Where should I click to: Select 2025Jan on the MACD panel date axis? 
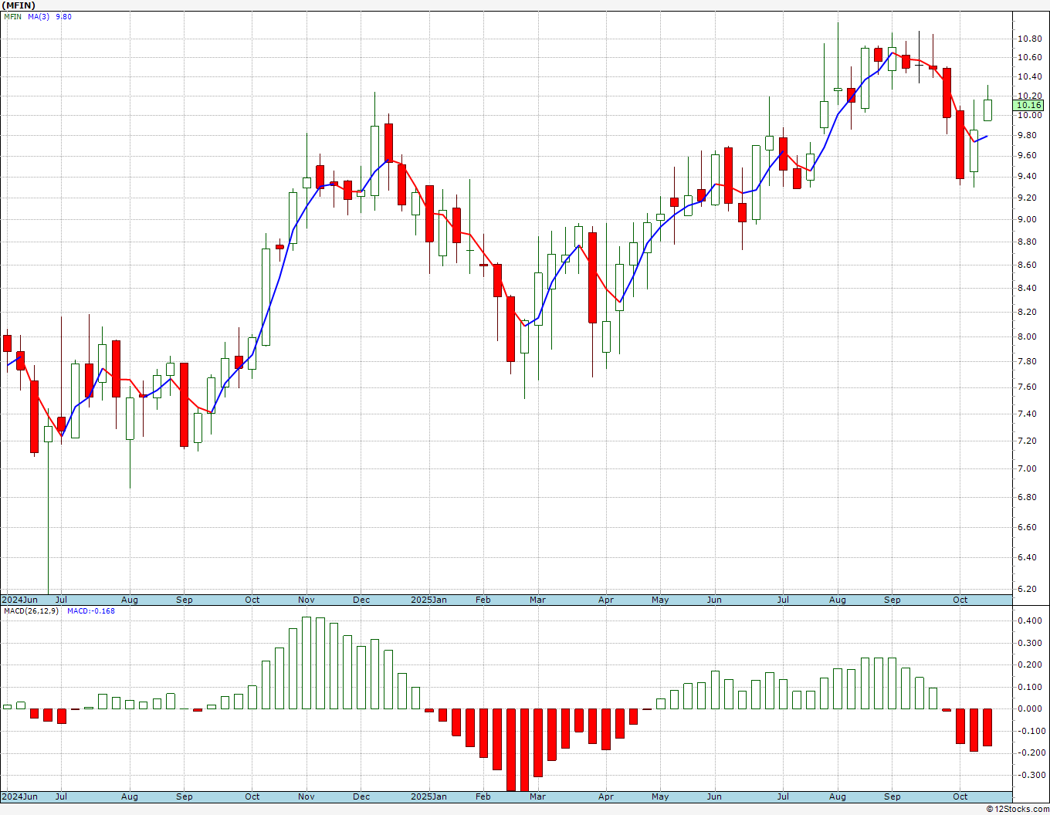[x=428, y=796]
